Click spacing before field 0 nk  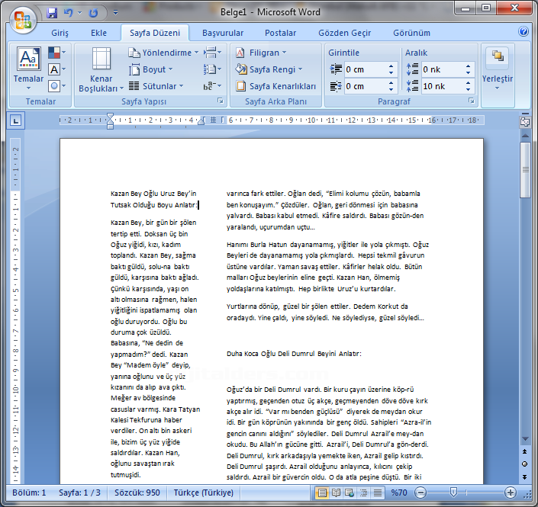442,69
